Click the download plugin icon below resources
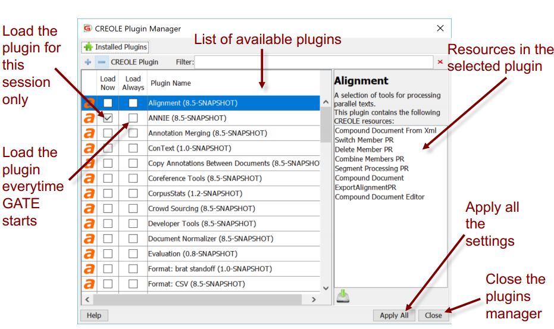 click(x=343, y=296)
